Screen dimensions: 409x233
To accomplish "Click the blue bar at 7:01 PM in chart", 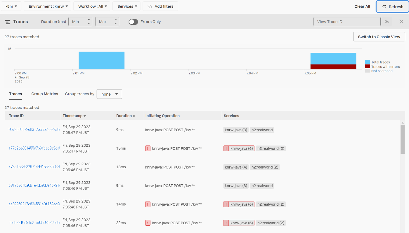I will click(x=101, y=60).
